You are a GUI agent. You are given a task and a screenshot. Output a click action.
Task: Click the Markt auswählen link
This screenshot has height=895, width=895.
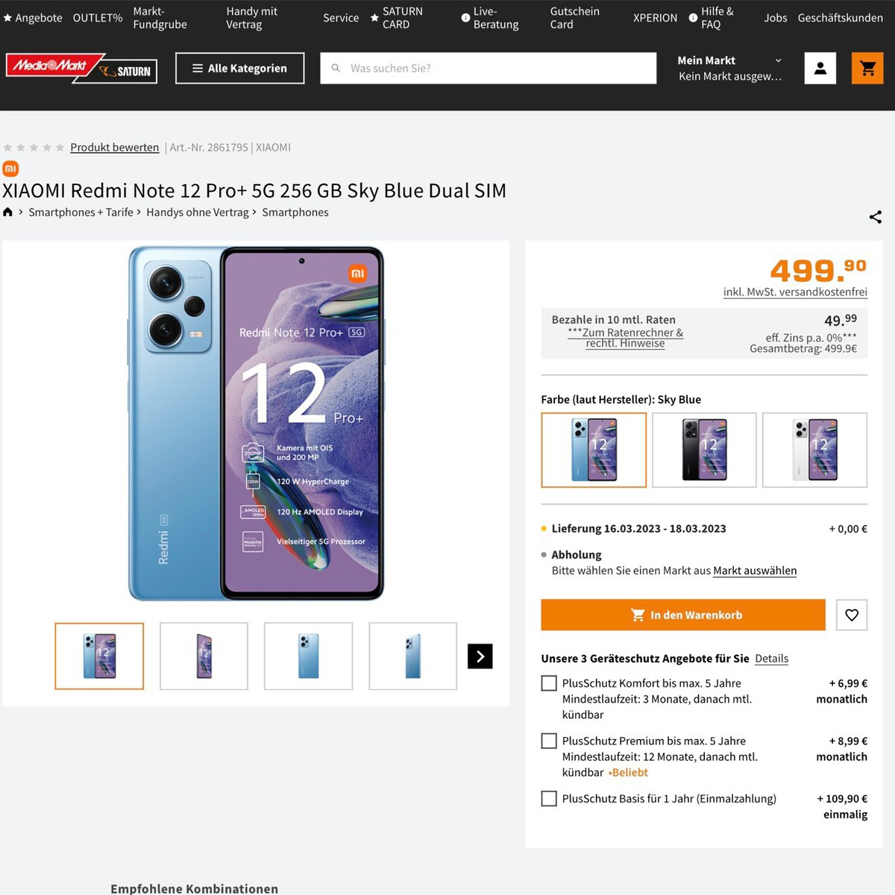point(755,571)
